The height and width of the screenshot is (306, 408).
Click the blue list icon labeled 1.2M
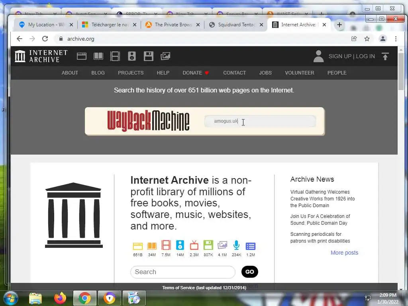click(x=251, y=246)
